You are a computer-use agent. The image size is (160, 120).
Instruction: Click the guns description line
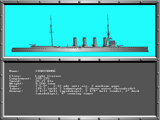pyautogui.click(x=77, y=86)
